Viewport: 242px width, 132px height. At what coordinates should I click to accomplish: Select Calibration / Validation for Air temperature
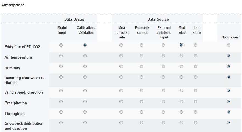[x=85, y=56]
